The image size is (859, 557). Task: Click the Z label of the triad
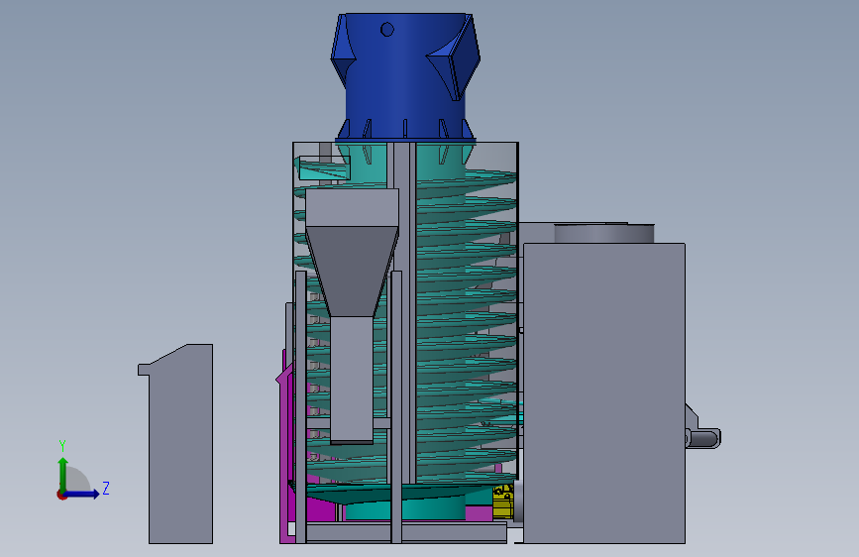click(x=106, y=488)
